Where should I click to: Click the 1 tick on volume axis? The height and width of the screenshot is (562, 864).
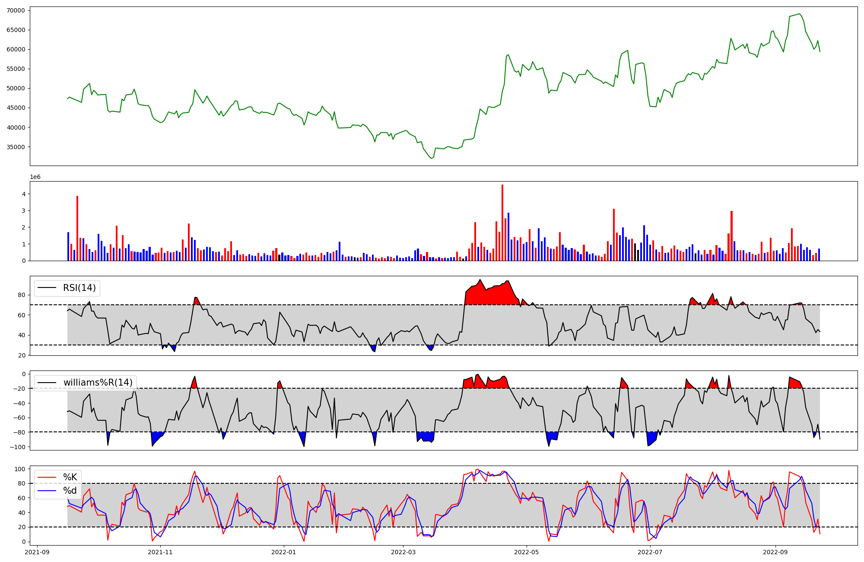pyautogui.click(x=23, y=244)
